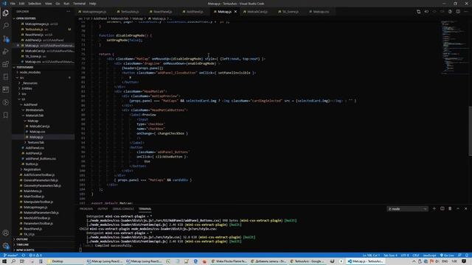
Task: Open the Extensions view
Action: 6,64
